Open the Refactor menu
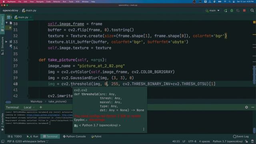The width and height of the screenshot is (256, 144). point(57,2)
